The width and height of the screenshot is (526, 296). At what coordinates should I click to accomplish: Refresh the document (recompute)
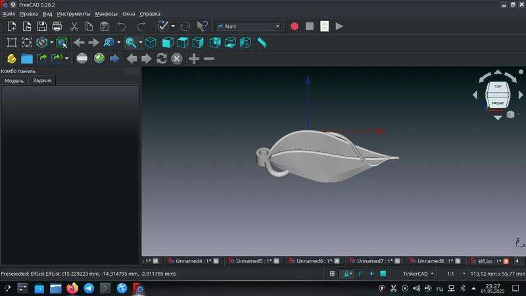coord(185,26)
